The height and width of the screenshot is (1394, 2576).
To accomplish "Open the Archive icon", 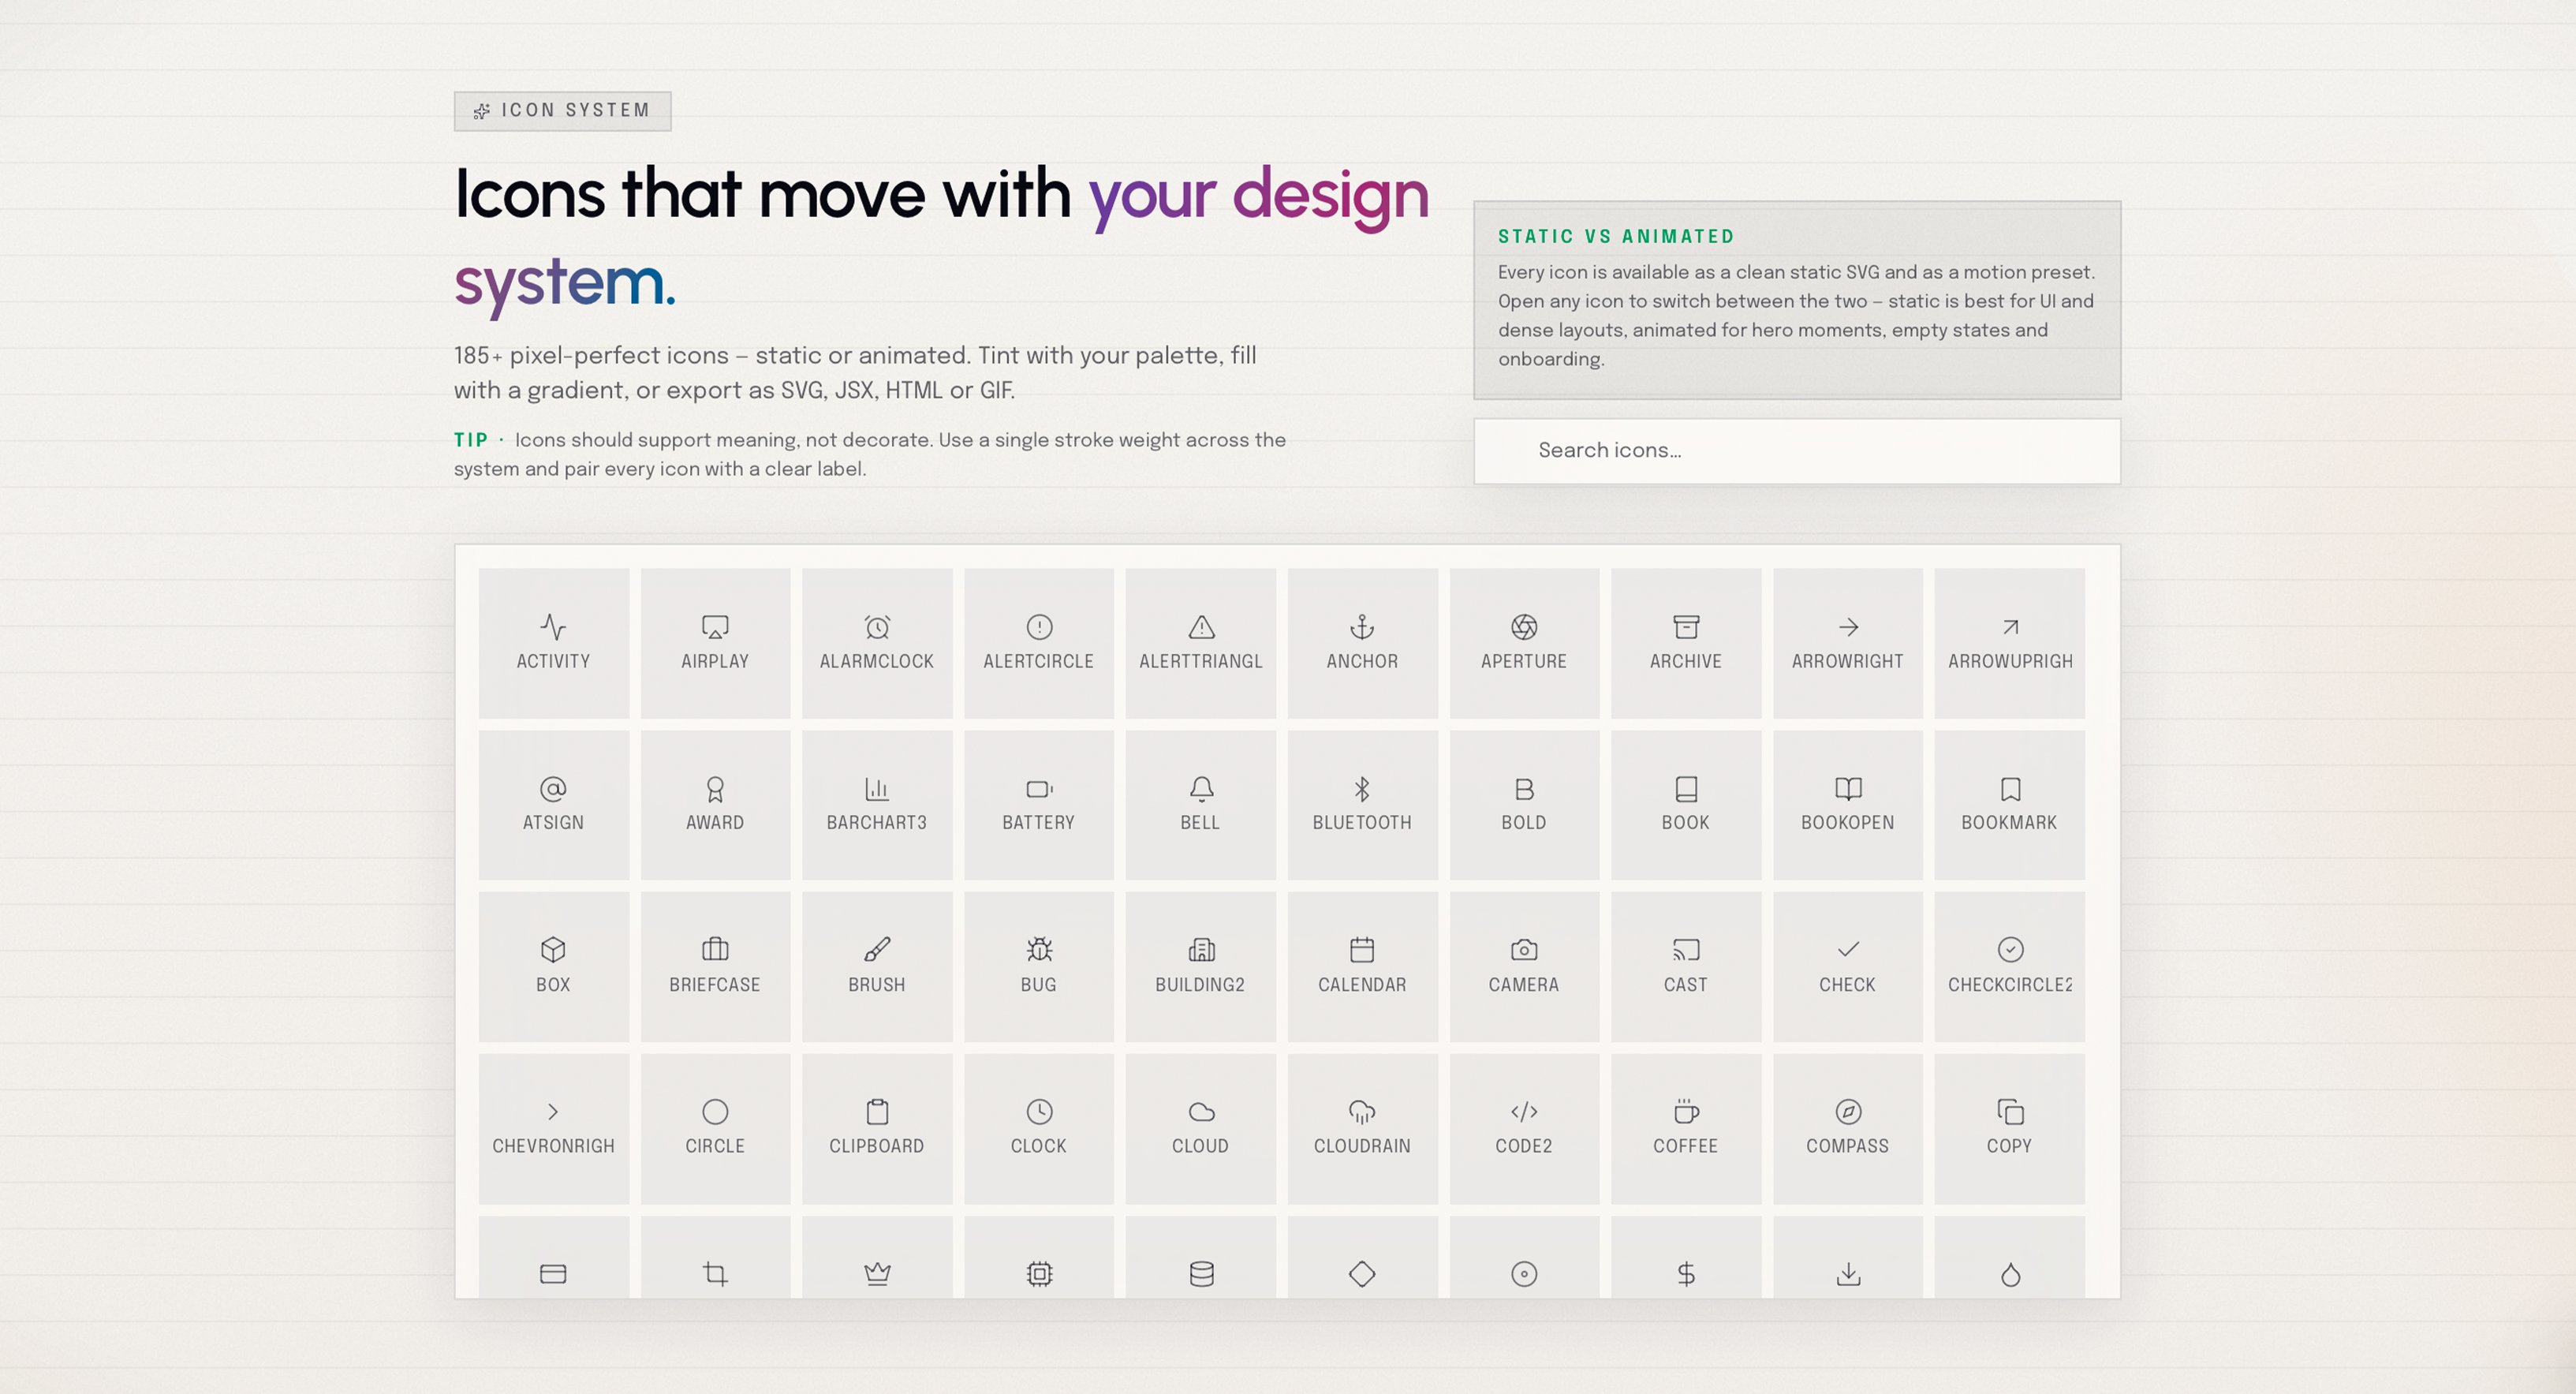I will [1686, 643].
